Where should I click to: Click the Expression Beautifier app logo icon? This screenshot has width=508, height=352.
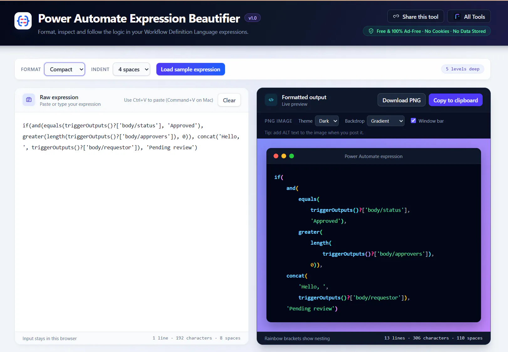[x=23, y=21]
